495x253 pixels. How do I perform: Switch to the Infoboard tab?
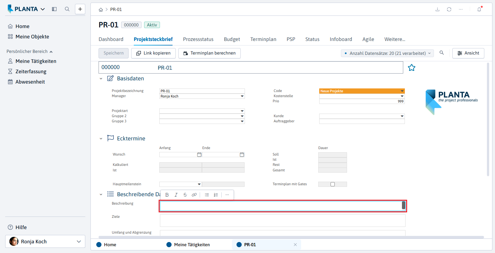click(x=341, y=39)
